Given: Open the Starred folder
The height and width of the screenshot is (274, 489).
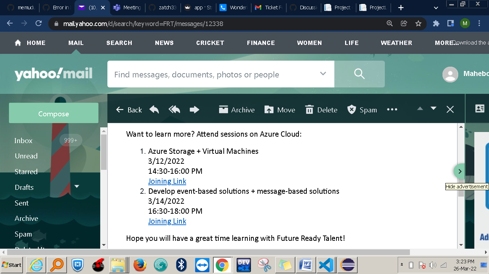Looking at the screenshot, I should coord(26,172).
